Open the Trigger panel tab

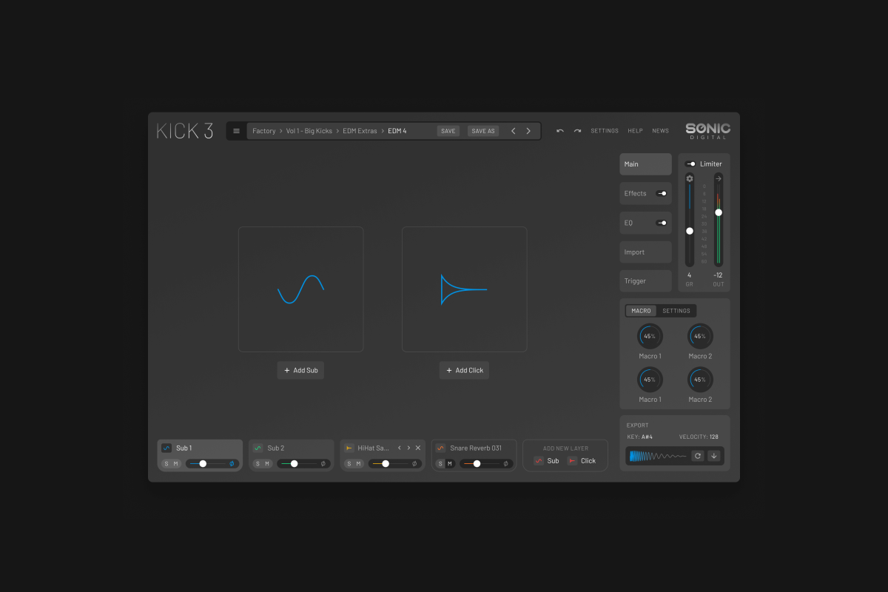pos(645,281)
